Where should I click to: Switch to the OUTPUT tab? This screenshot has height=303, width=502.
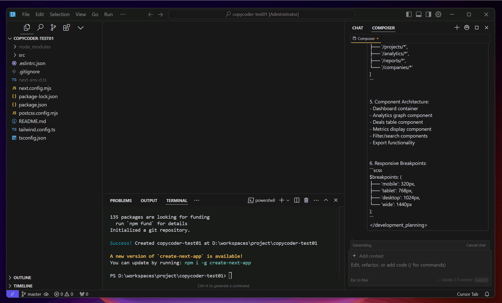click(149, 201)
